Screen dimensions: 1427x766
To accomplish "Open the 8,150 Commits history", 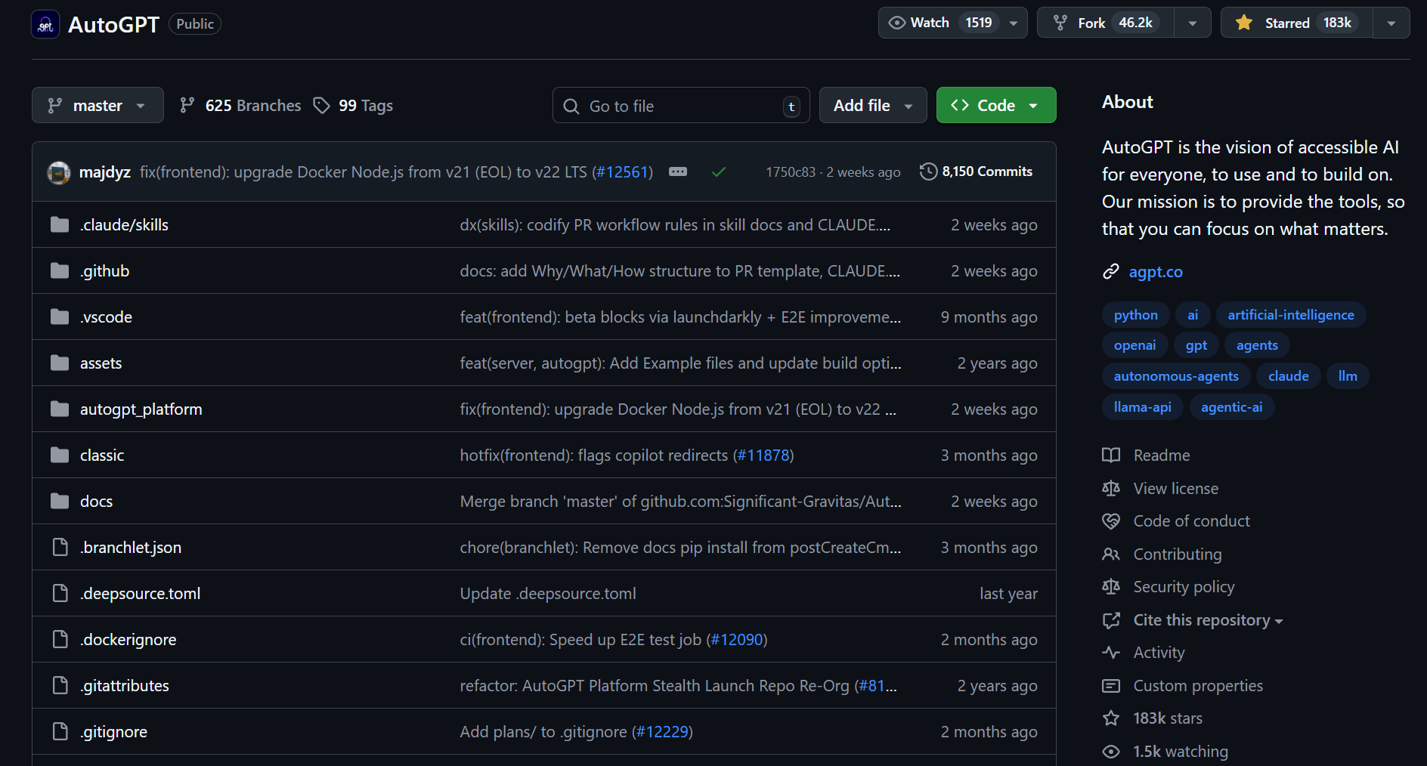I will click(976, 172).
